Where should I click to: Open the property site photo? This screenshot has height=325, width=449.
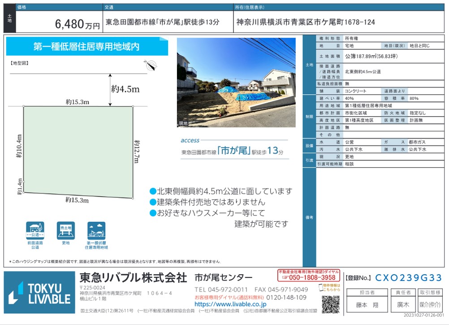(x=236, y=83)
